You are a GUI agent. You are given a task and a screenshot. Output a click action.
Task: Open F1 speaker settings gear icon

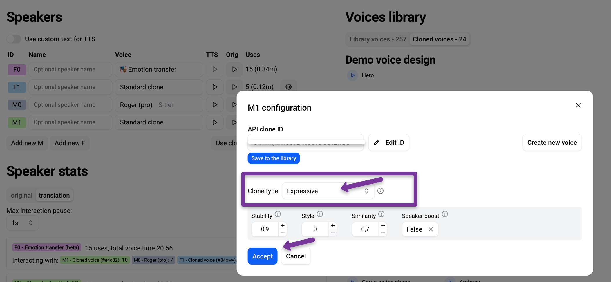[288, 87]
